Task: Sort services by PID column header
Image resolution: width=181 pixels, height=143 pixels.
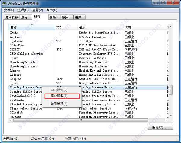Action: (66, 27)
